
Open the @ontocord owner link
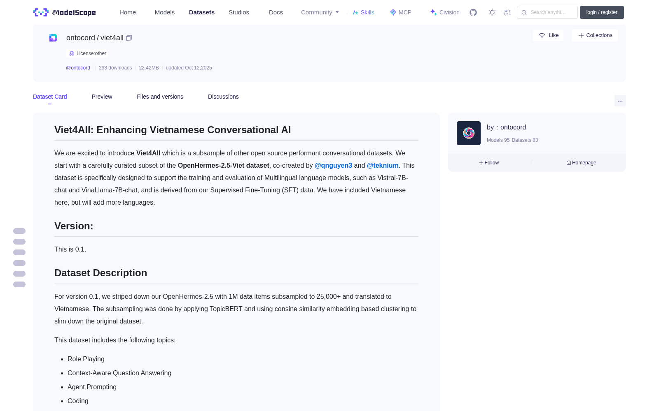78,68
